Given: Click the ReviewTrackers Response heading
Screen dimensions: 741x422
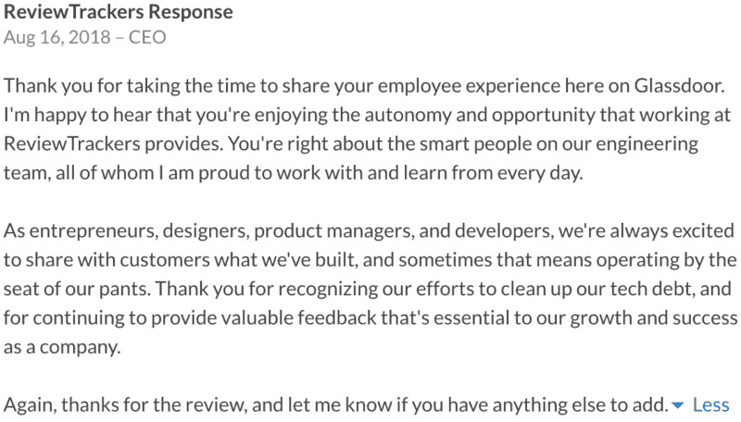Looking at the screenshot, I should (119, 12).
